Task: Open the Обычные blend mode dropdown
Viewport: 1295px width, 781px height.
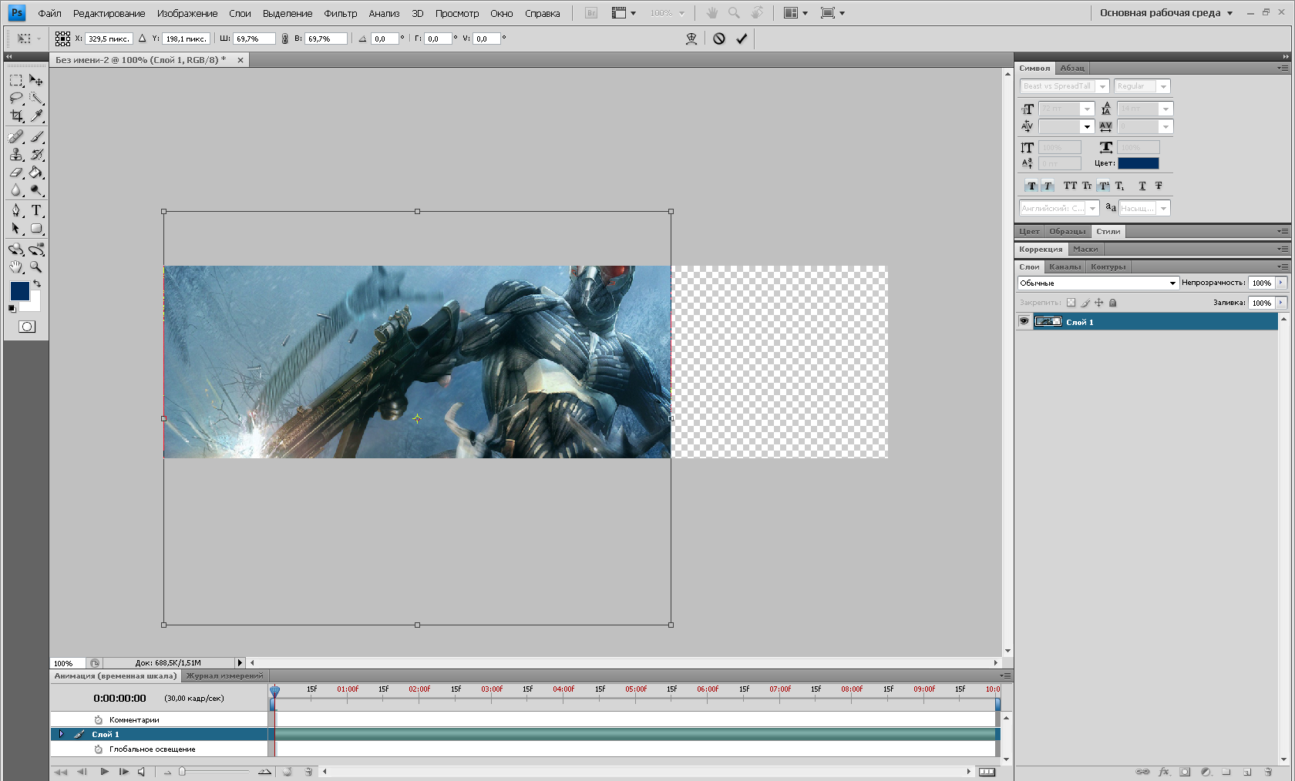Action: [1098, 283]
